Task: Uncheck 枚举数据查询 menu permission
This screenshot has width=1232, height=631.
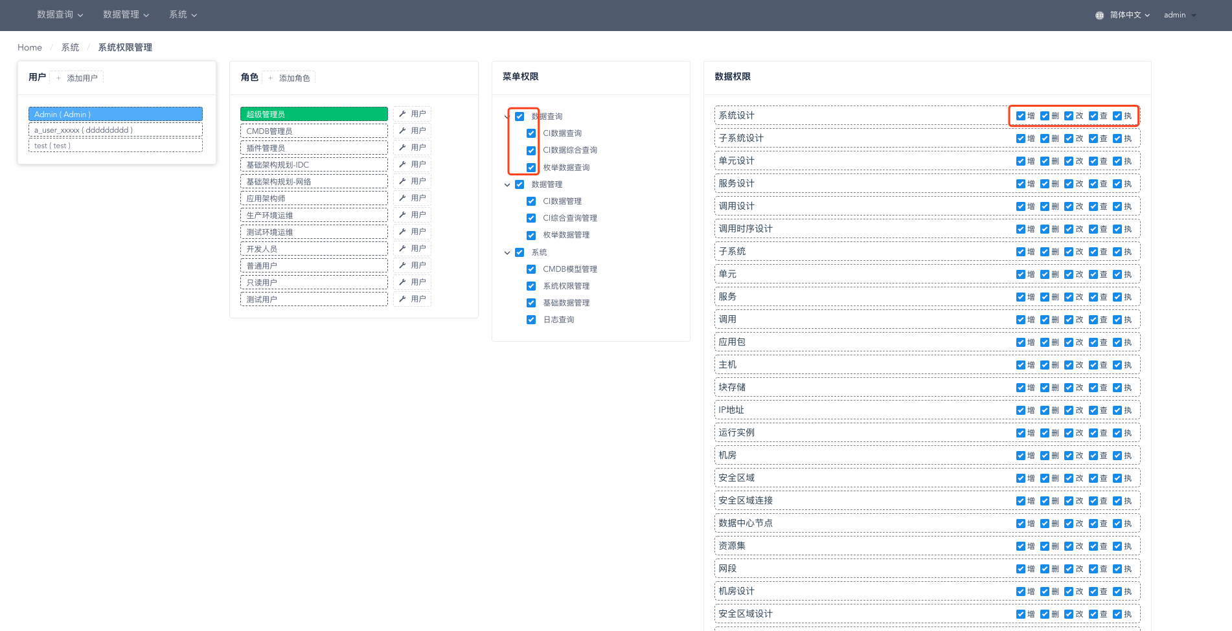Action: [531, 168]
